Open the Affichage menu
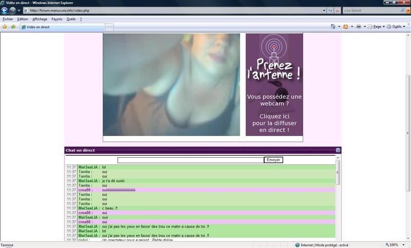This screenshot has height=248, width=411. click(x=40, y=19)
